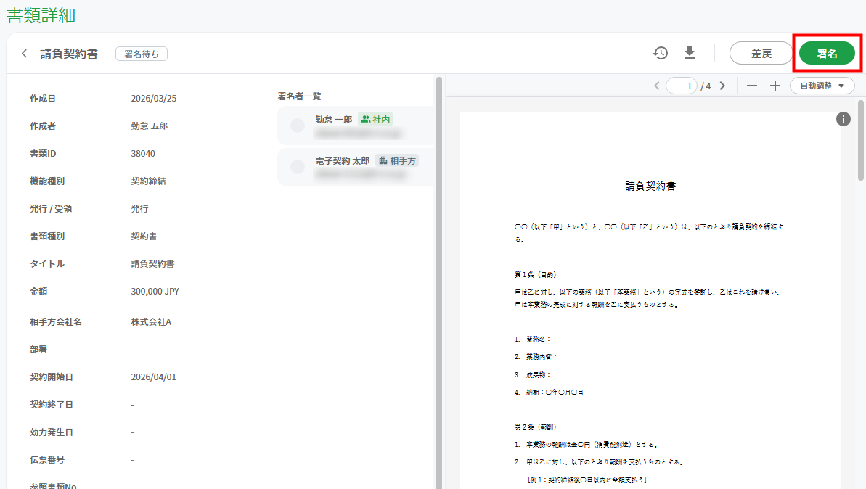
Task: Click the page number input field
Action: click(x=682, y=86)
